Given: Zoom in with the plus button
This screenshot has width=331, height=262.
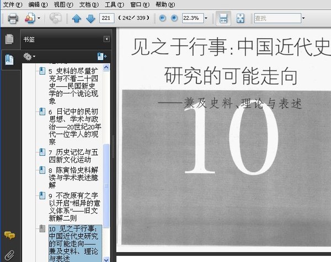Looking at the screenshot, I should point(174,18).
